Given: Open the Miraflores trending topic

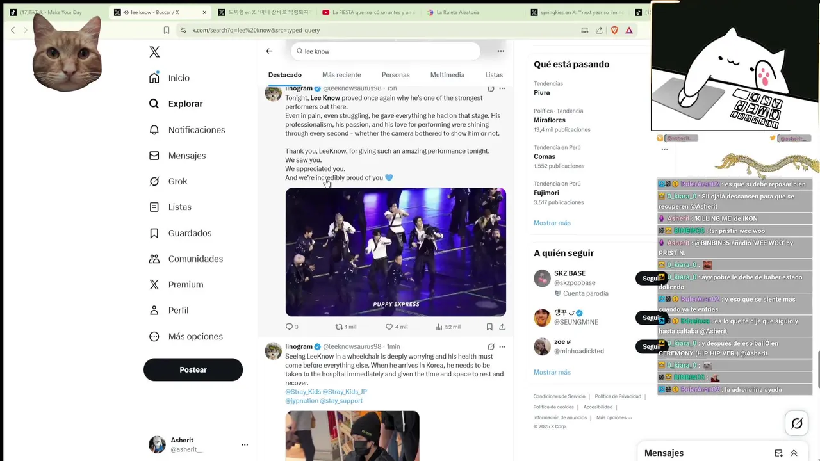Looking at the screenshot, I should 550,120.
